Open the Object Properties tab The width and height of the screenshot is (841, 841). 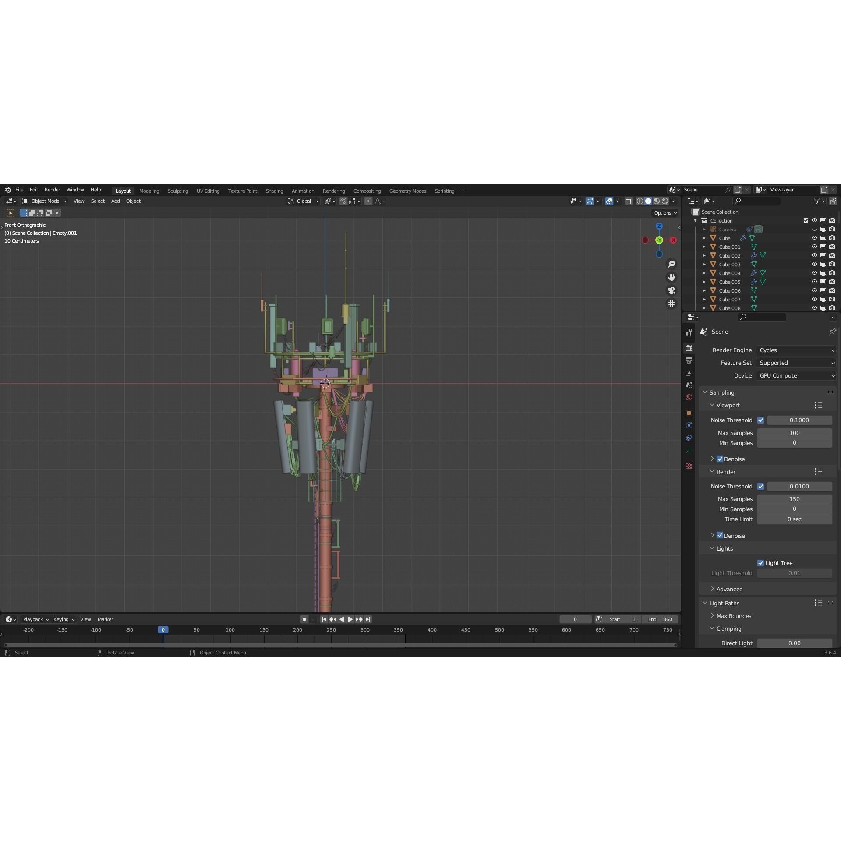click(x=689, y=412)
